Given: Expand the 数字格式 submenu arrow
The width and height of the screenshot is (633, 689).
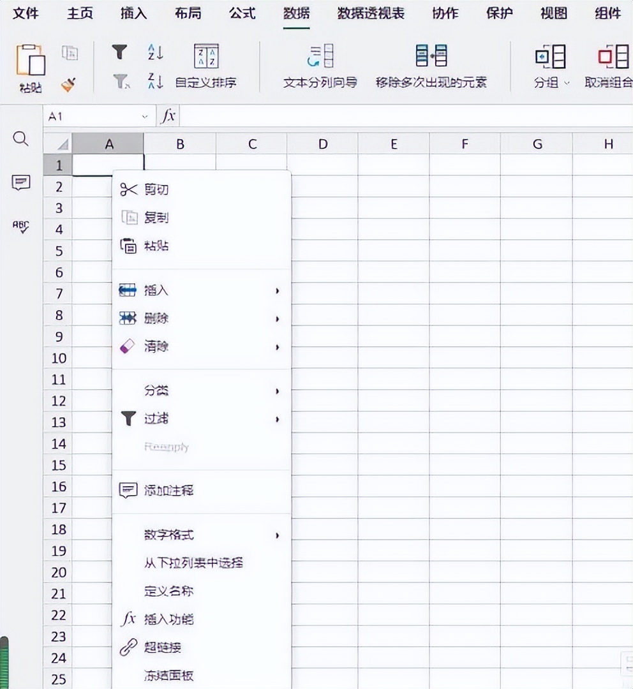Looking at the screenshot, I should [277, 536].
